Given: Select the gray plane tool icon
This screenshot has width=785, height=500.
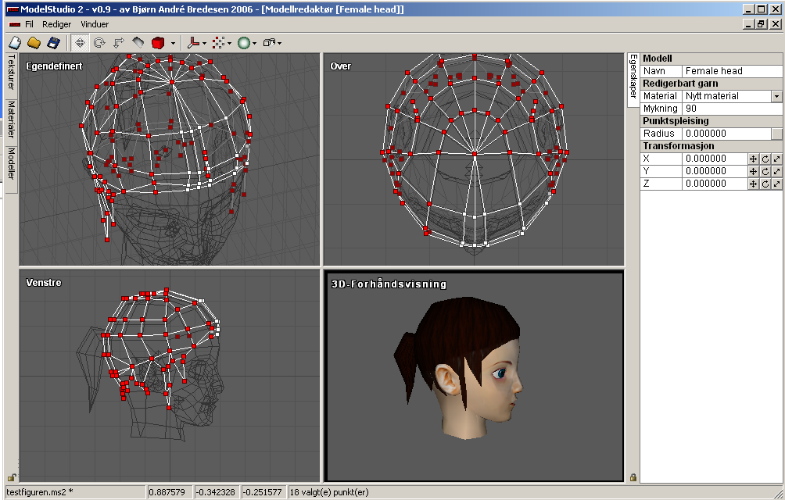Looking at the screenshot, I should [x=138, y=43].
